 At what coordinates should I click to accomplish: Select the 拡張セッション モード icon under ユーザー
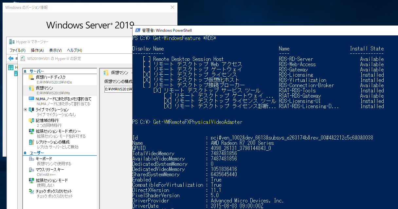click(x=31, y=180)
